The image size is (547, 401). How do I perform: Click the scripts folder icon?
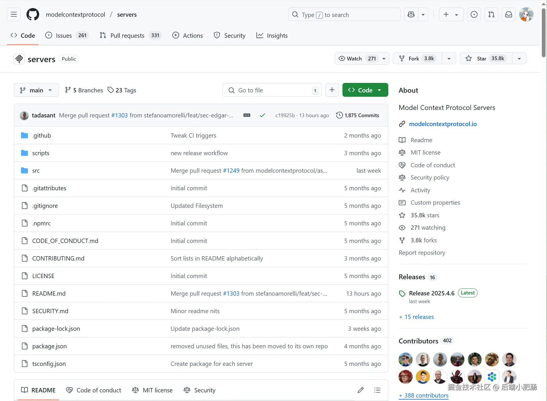coord(24,153)
